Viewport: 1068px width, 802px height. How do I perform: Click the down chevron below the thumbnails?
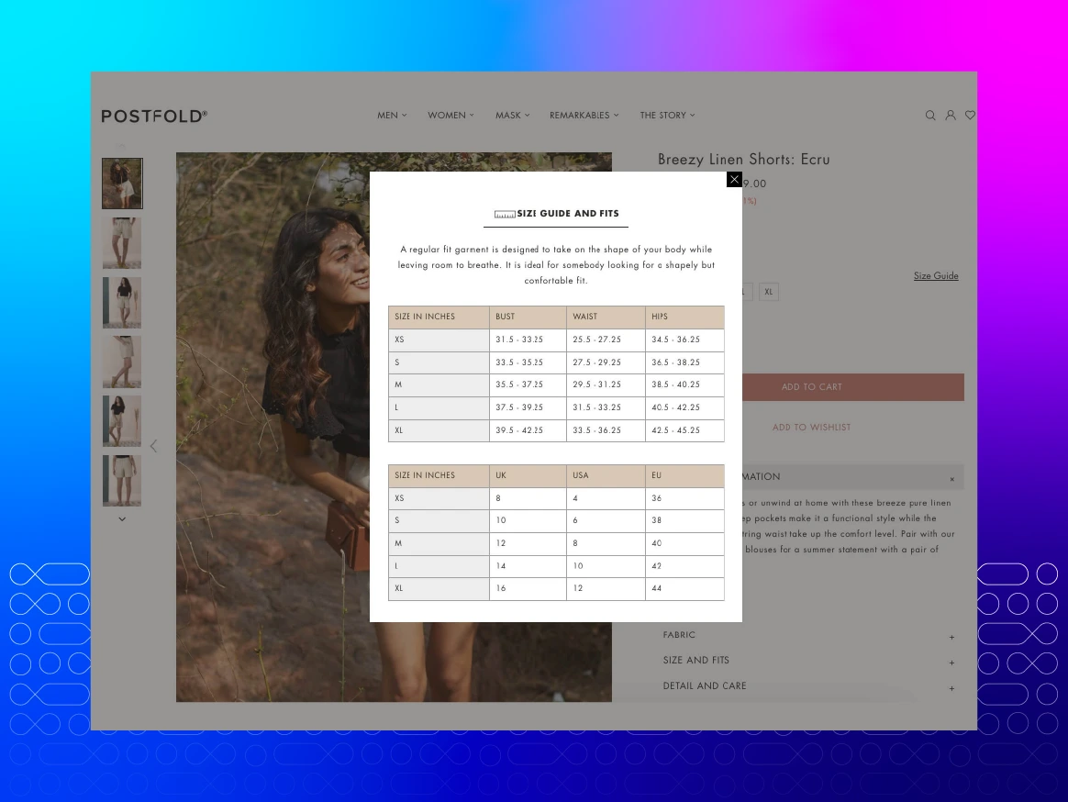coord(122,518)
